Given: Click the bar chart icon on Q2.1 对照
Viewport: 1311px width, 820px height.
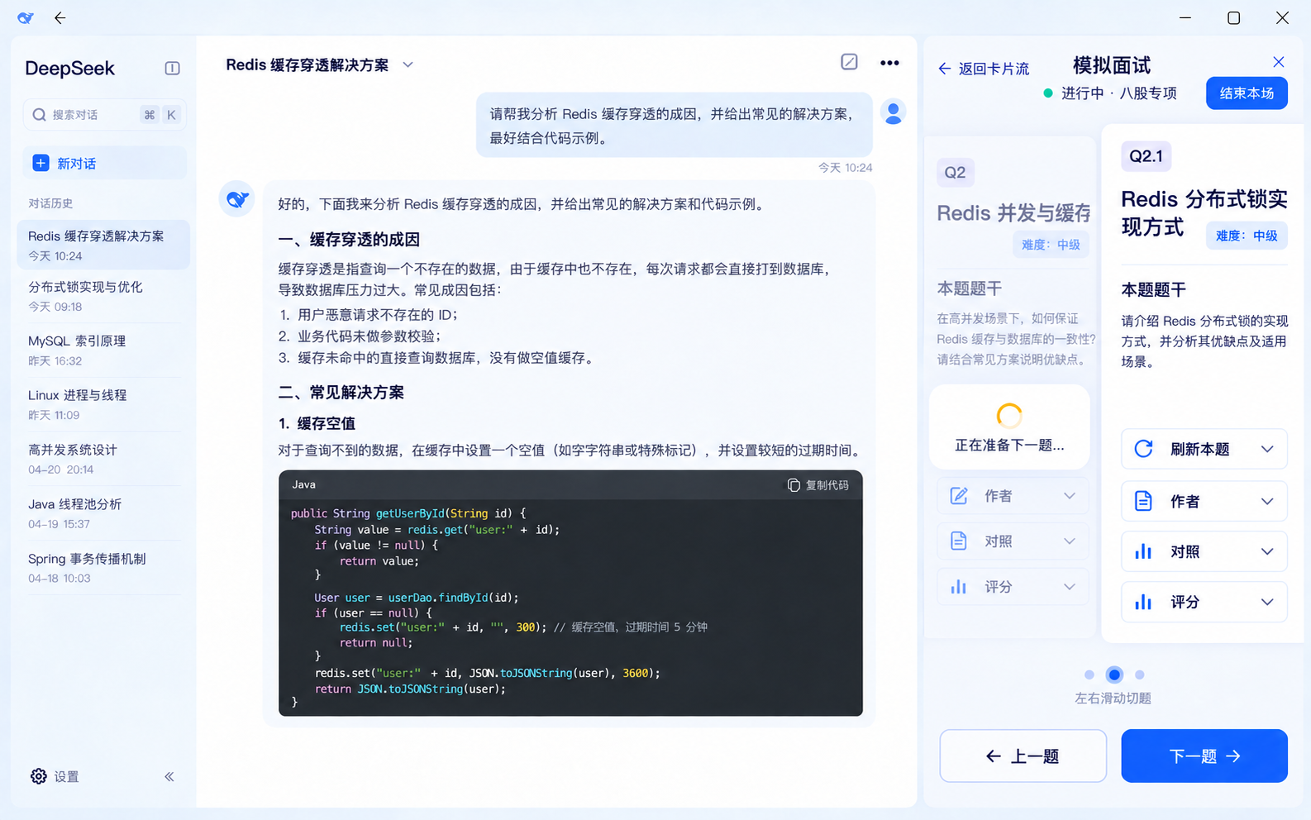Looking at the screenshot, I should tap(1143, 551).
